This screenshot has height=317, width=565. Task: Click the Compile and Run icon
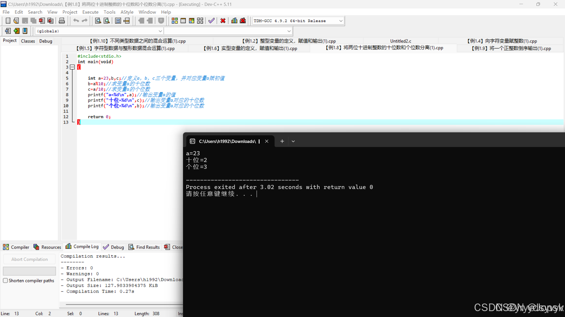192,21
